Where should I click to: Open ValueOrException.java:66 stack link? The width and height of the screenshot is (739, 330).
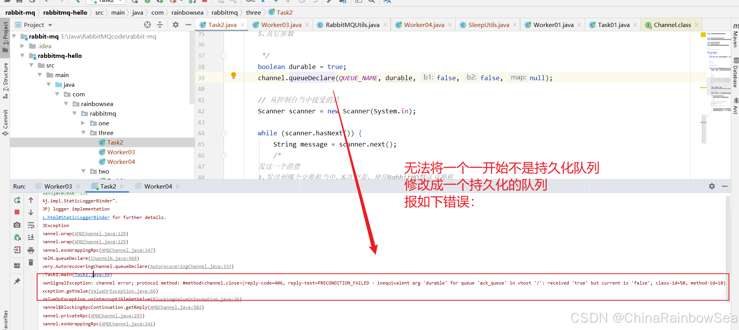click(x=123, y=291)
